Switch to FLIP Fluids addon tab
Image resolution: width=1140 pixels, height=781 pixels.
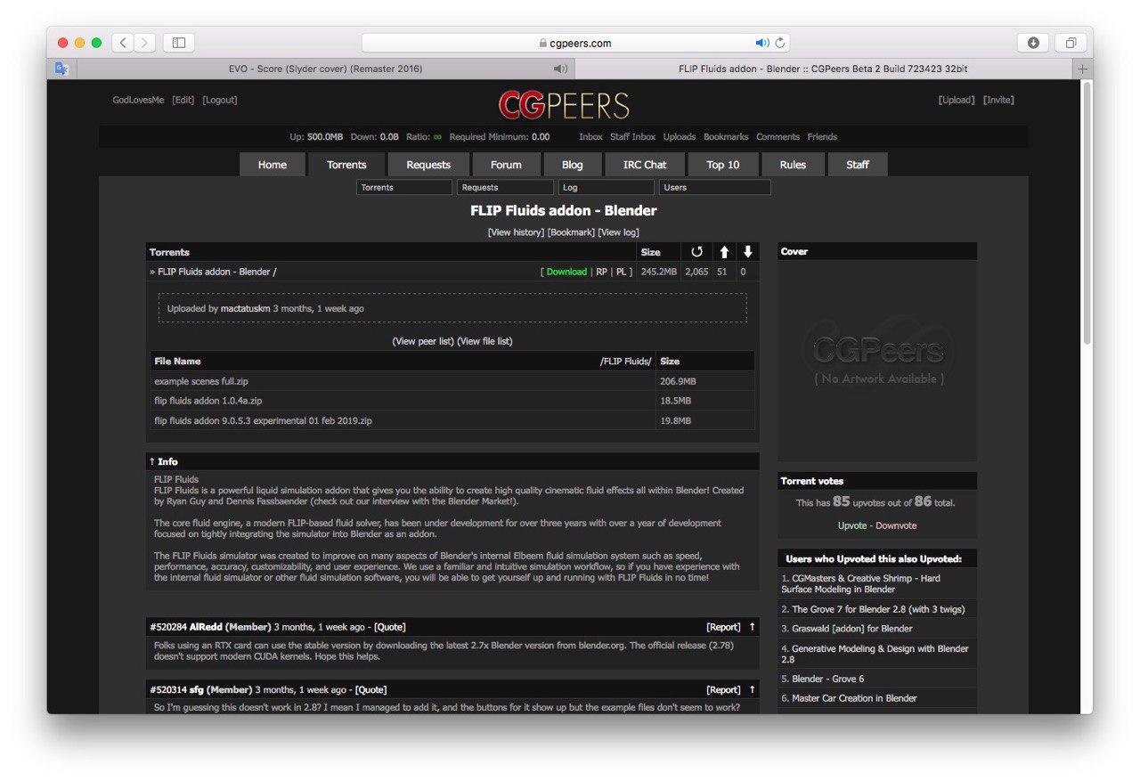[823, 69]
